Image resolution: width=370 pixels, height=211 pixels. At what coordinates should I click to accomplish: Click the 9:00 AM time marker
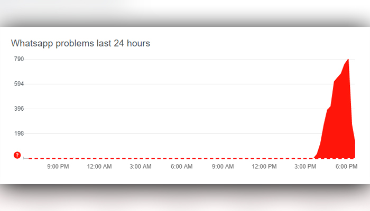tap(223, 167)
